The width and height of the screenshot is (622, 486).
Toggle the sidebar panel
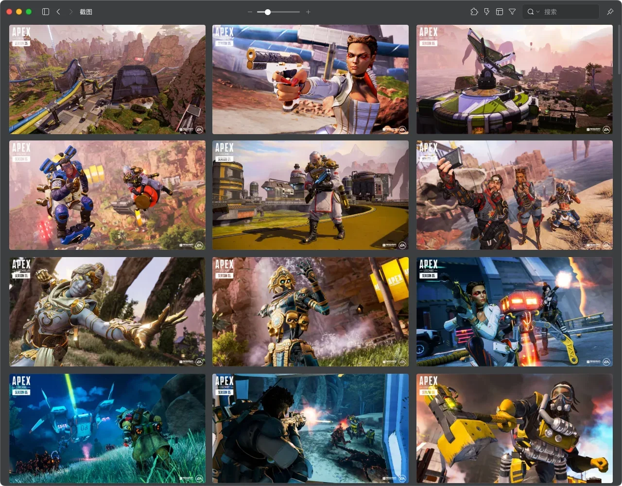[46, 12]
